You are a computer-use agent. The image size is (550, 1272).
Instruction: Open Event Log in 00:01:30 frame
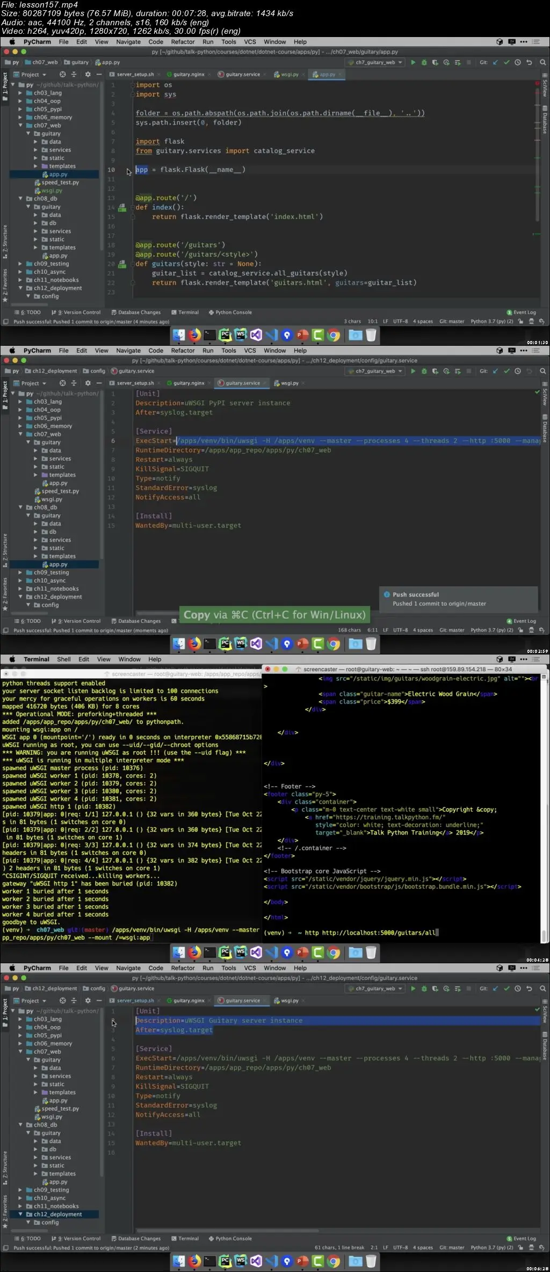pos(521,312)
